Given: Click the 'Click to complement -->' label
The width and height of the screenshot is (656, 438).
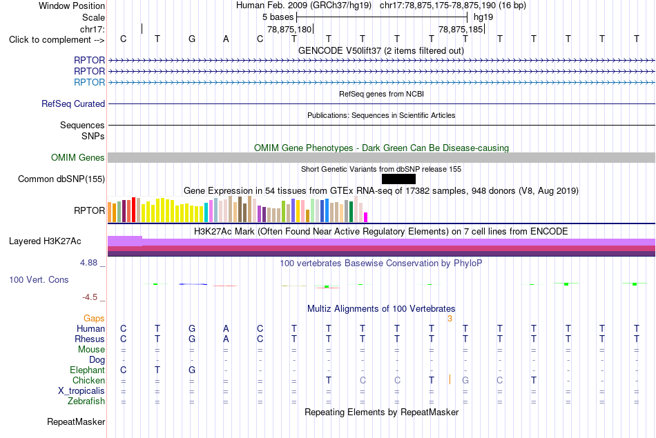Looking at the screenshot, I should [57, 40].
